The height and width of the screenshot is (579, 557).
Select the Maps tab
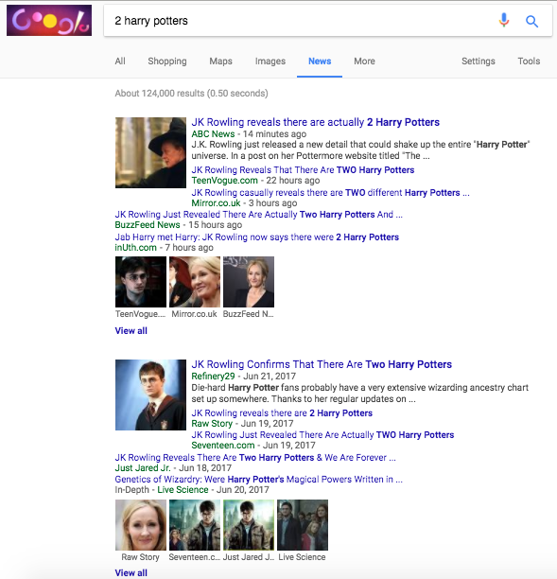coord(220,61)
